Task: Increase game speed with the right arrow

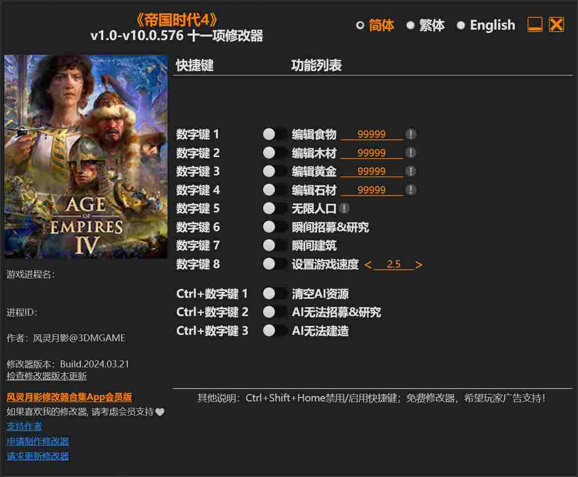Action: [418, 265]
